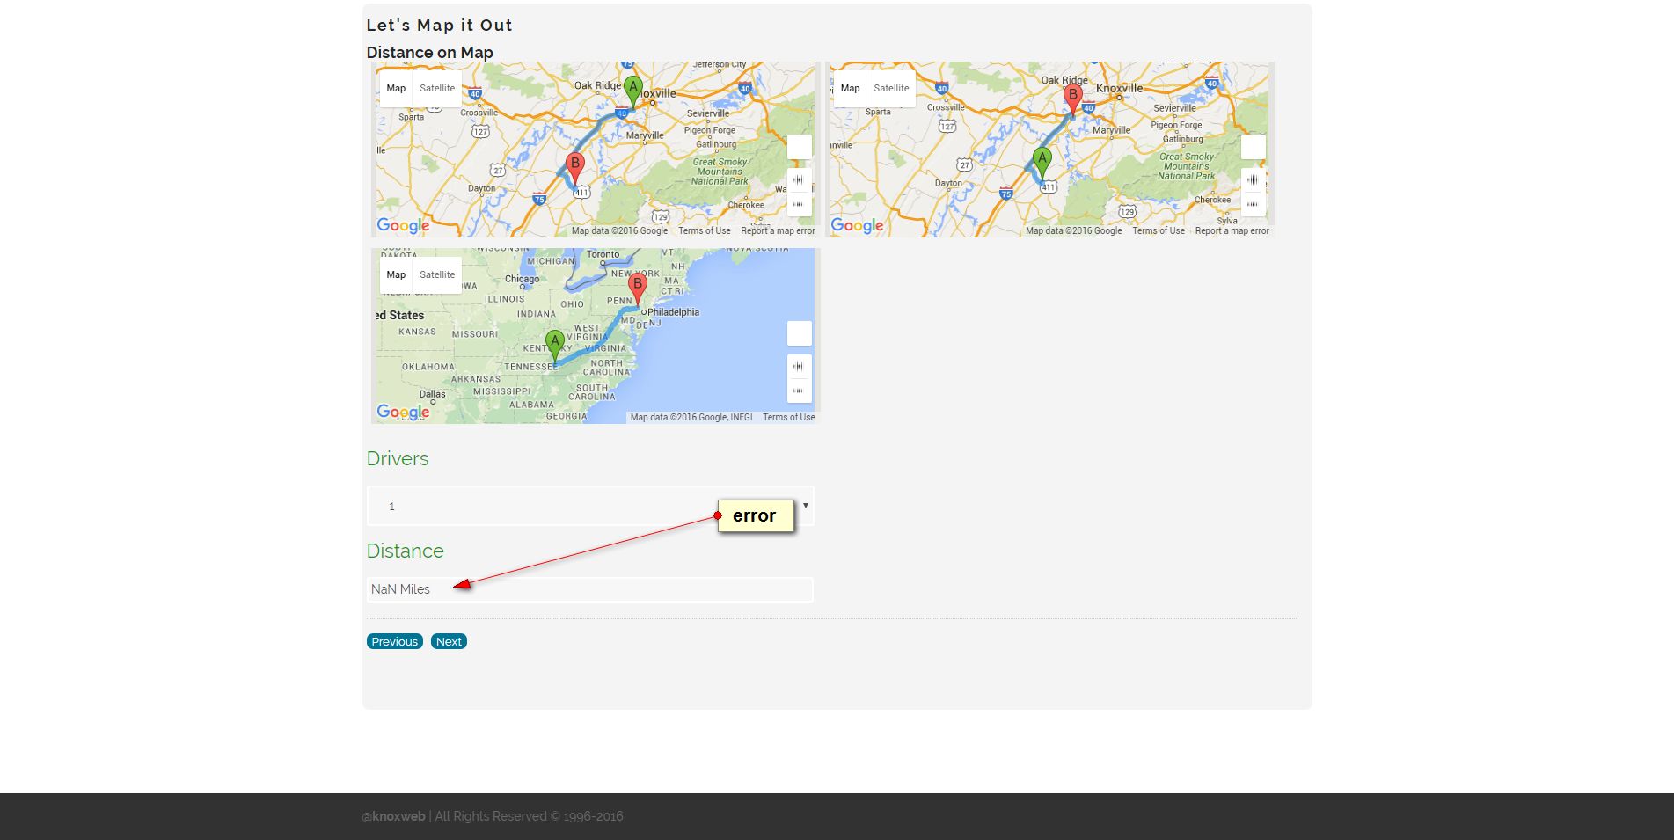1674x840 pixels.
Task: Zoom out on the map with A at Knoxville
Action: (x=799, y=204)
